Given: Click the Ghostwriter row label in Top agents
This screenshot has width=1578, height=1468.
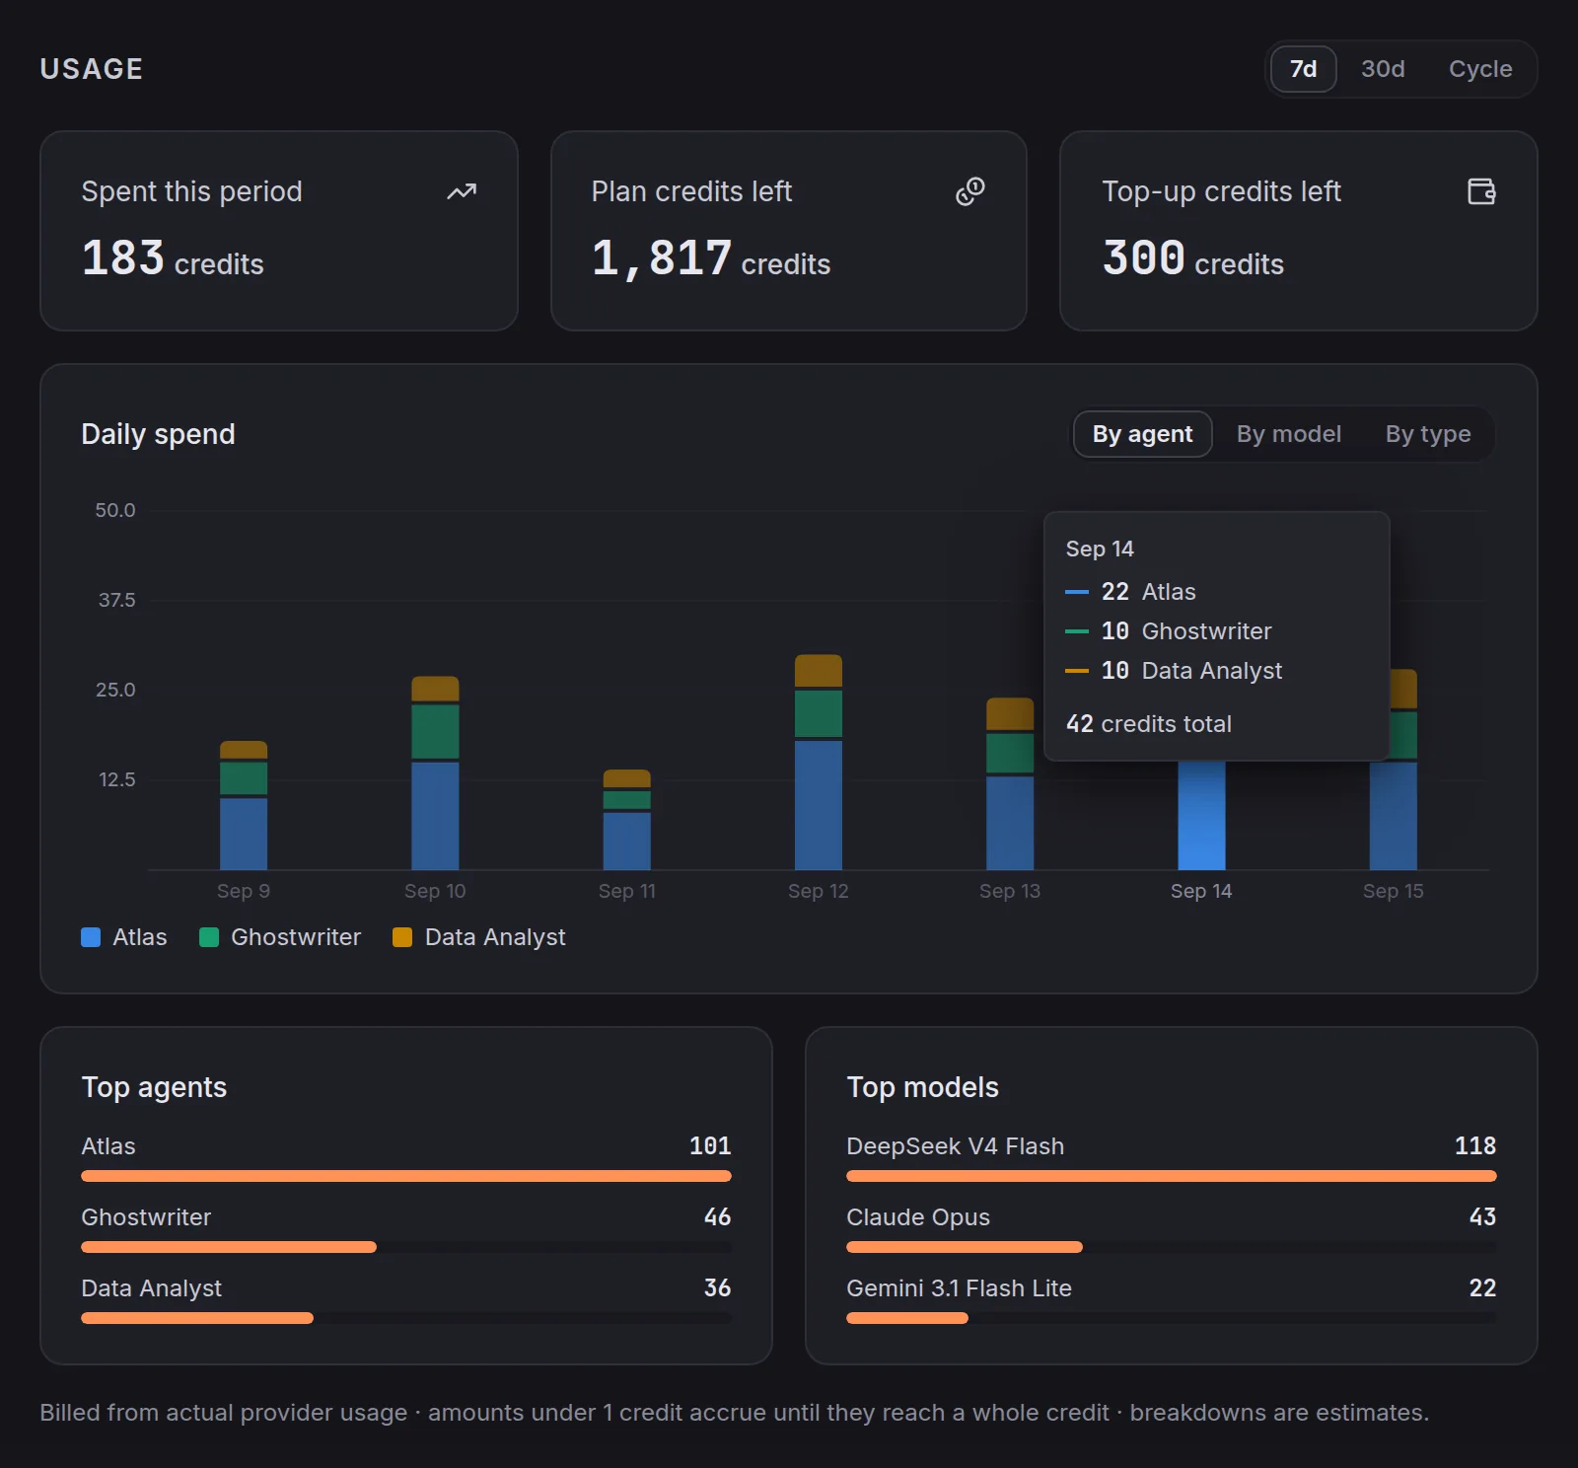Looking at the screenshot, I should 146,1217.
